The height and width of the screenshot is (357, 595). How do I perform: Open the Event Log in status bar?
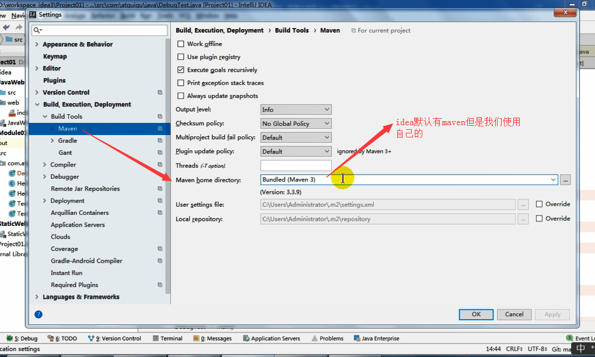tap(580, 338)
